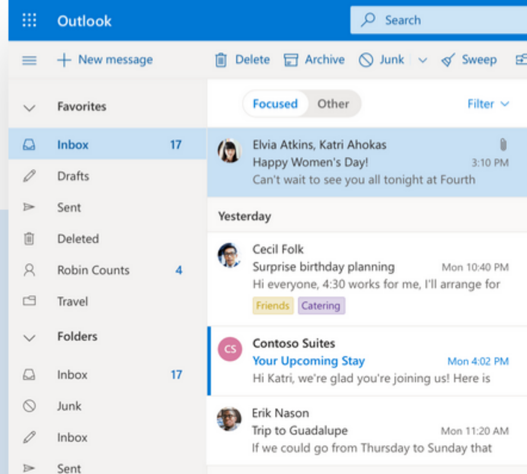
Task: Click the Junk button label
Action: tap(392, 60)
